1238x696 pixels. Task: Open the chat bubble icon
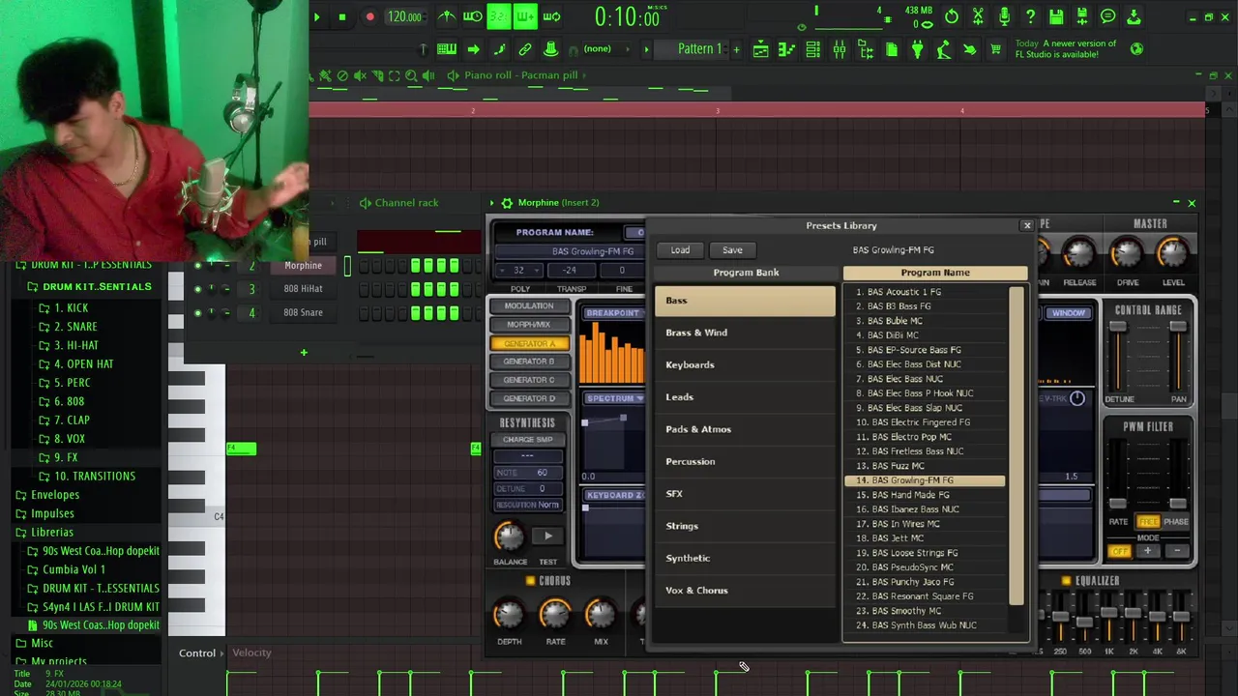(1108, 16)
